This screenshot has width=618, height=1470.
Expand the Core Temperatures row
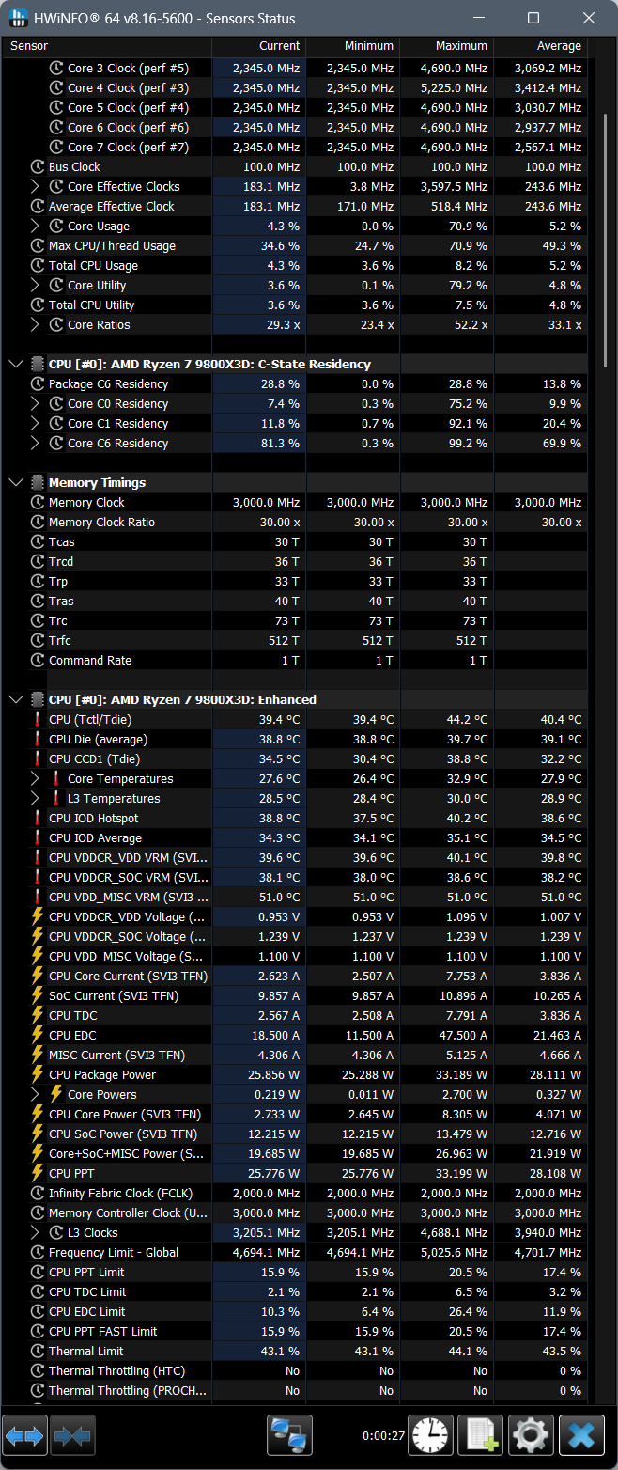coord(36,778)
